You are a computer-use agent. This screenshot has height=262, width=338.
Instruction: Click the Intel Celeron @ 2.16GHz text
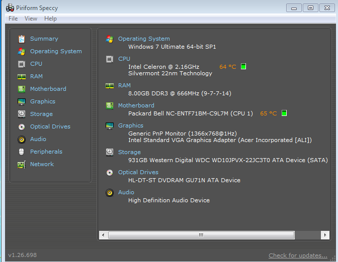[164, 67]
